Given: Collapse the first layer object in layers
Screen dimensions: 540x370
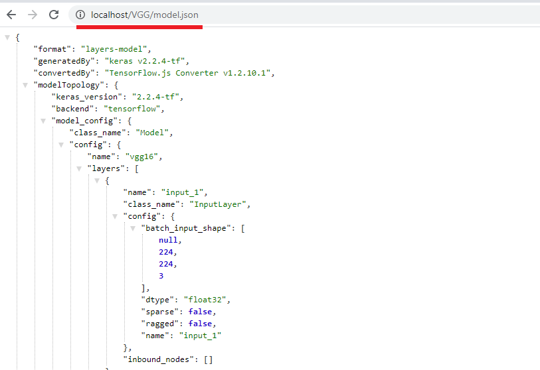Looking at the screenshot, I should point(97,181).
